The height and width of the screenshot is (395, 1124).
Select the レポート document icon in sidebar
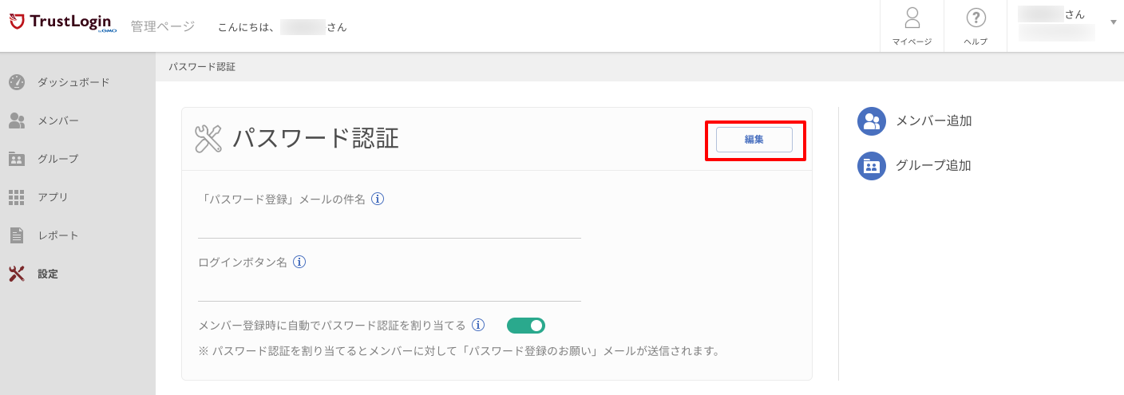[x=17, y=235]
